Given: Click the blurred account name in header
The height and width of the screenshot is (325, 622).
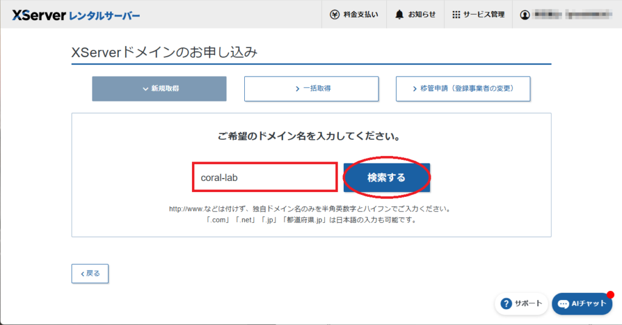Looking at the screenshot, I should [x=573, y=15].
